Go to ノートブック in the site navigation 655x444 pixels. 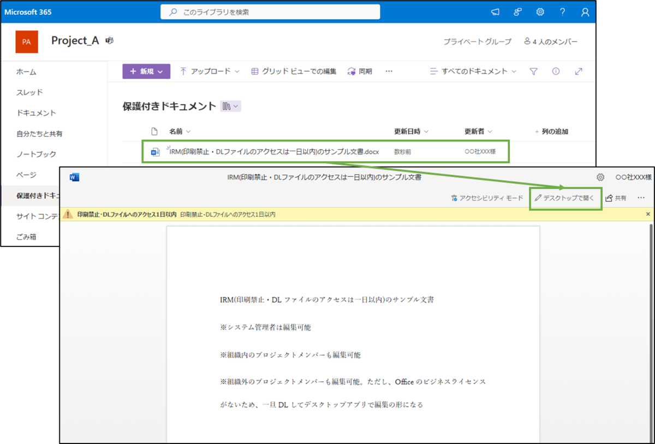(36, 154)
